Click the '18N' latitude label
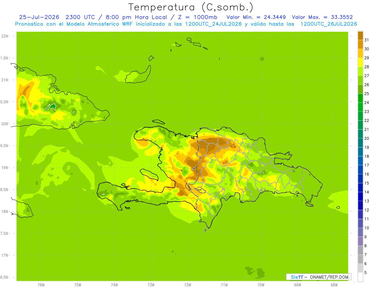This screenshot has height=289, width=375. pos(5,211)
